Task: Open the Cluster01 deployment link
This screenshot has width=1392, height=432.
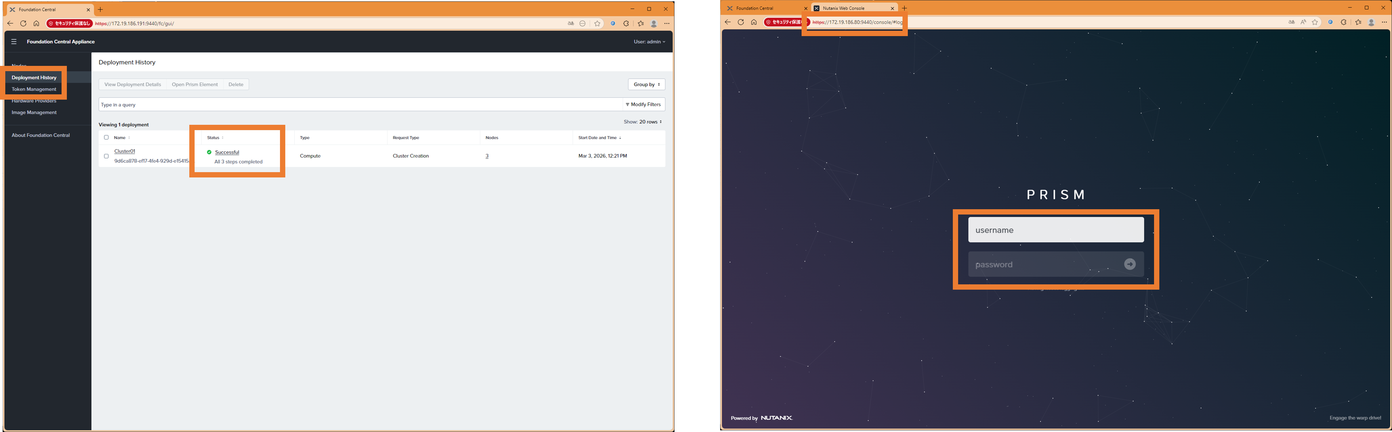Action: (x=125, y=151)
